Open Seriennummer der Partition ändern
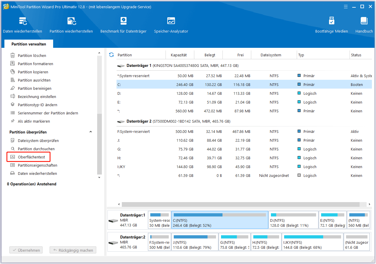Viewport: 376px width, 264px height. tap(48, 113)
